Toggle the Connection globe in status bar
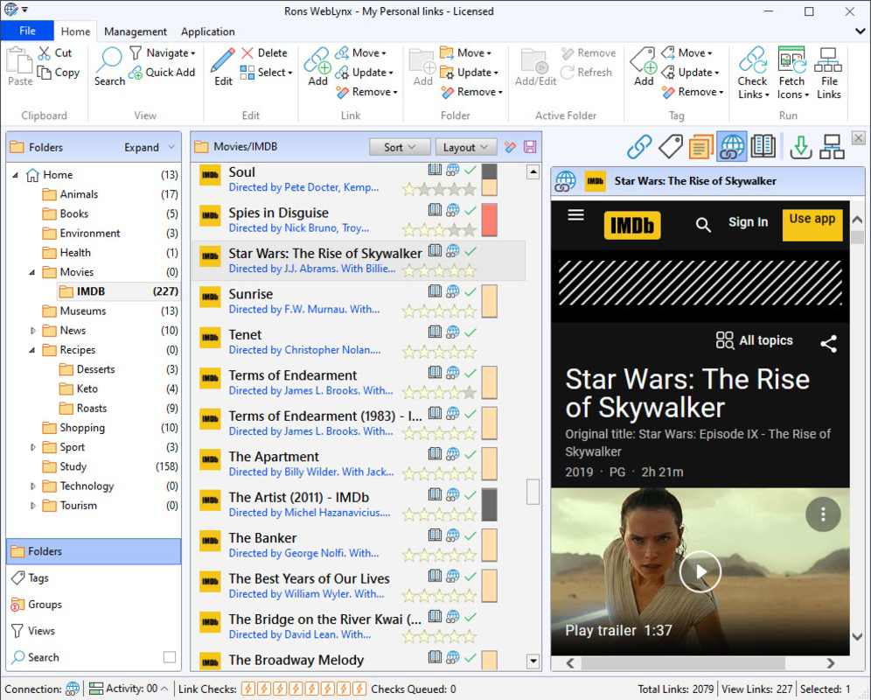This screenshot has height=700, width=871. point(72,689)
